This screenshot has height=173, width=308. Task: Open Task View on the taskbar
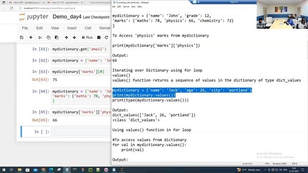coord(12,170)
